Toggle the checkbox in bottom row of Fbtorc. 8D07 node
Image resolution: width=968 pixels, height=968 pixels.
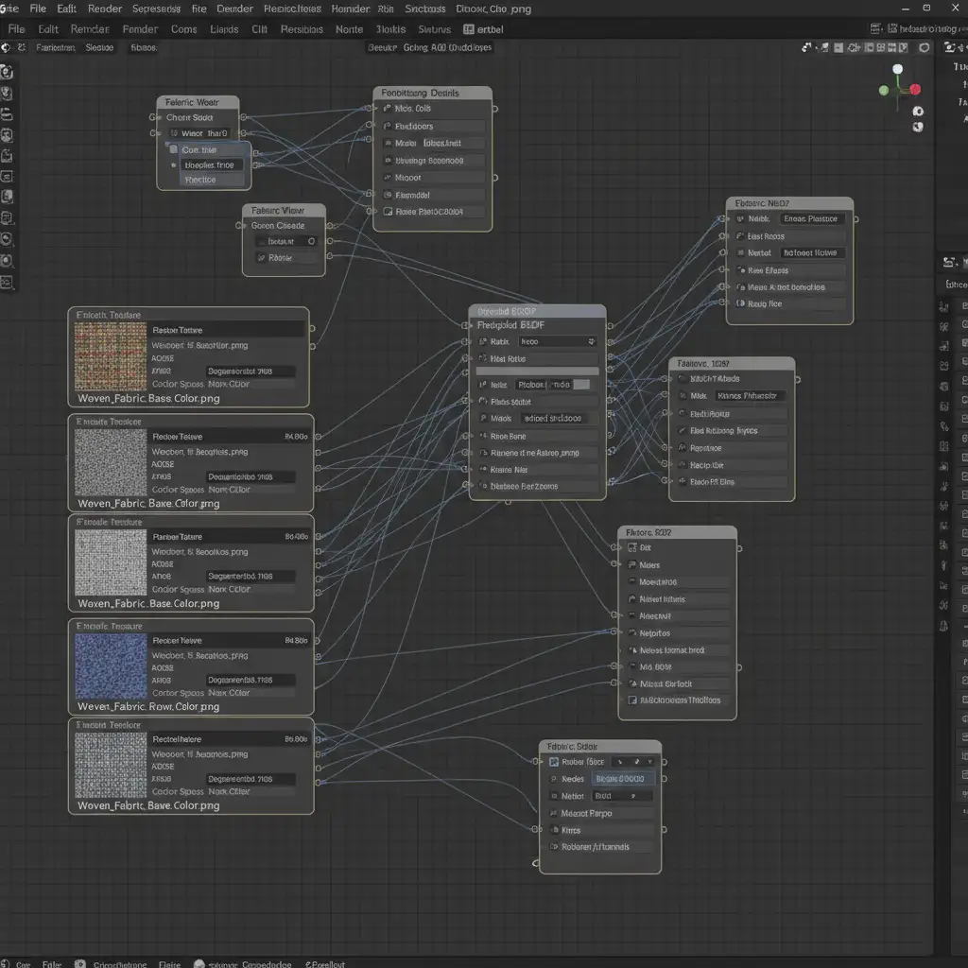tap(632, 701)
